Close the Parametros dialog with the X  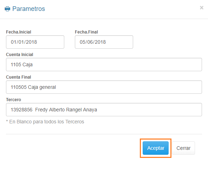[x=202, y=8]
